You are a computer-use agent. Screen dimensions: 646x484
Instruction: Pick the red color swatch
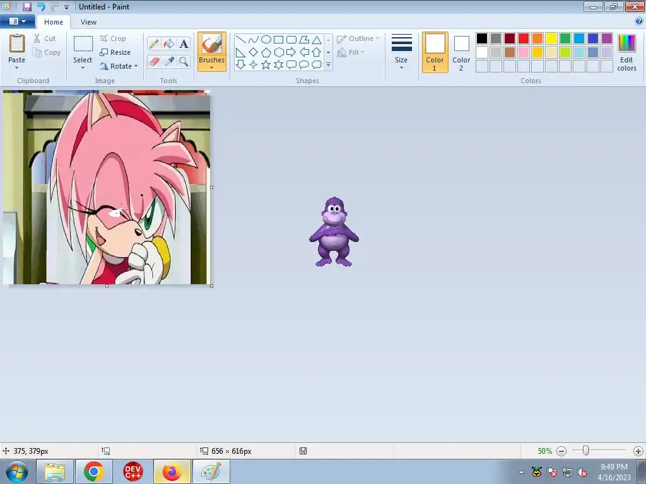pyautogui.click(x=524, y=38)
